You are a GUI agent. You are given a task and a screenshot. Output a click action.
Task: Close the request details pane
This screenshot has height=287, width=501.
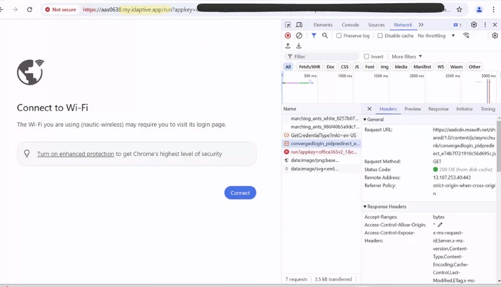(369, 109)
